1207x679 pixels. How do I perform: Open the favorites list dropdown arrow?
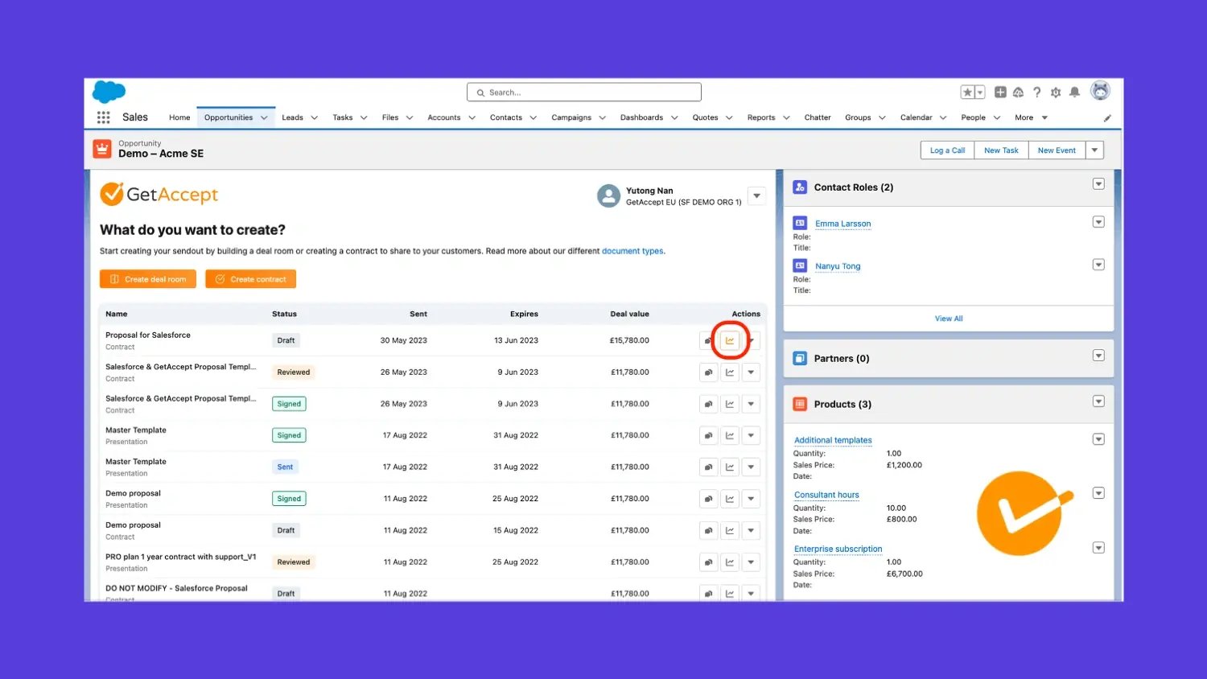pyautogui.click(x=980, y=93)
